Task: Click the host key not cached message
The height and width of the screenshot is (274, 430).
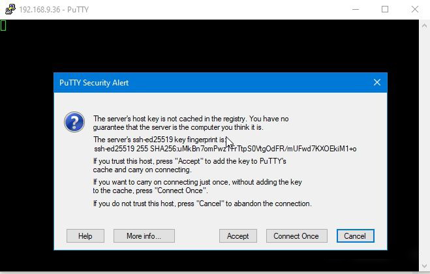Action: [x=191, y=123]
